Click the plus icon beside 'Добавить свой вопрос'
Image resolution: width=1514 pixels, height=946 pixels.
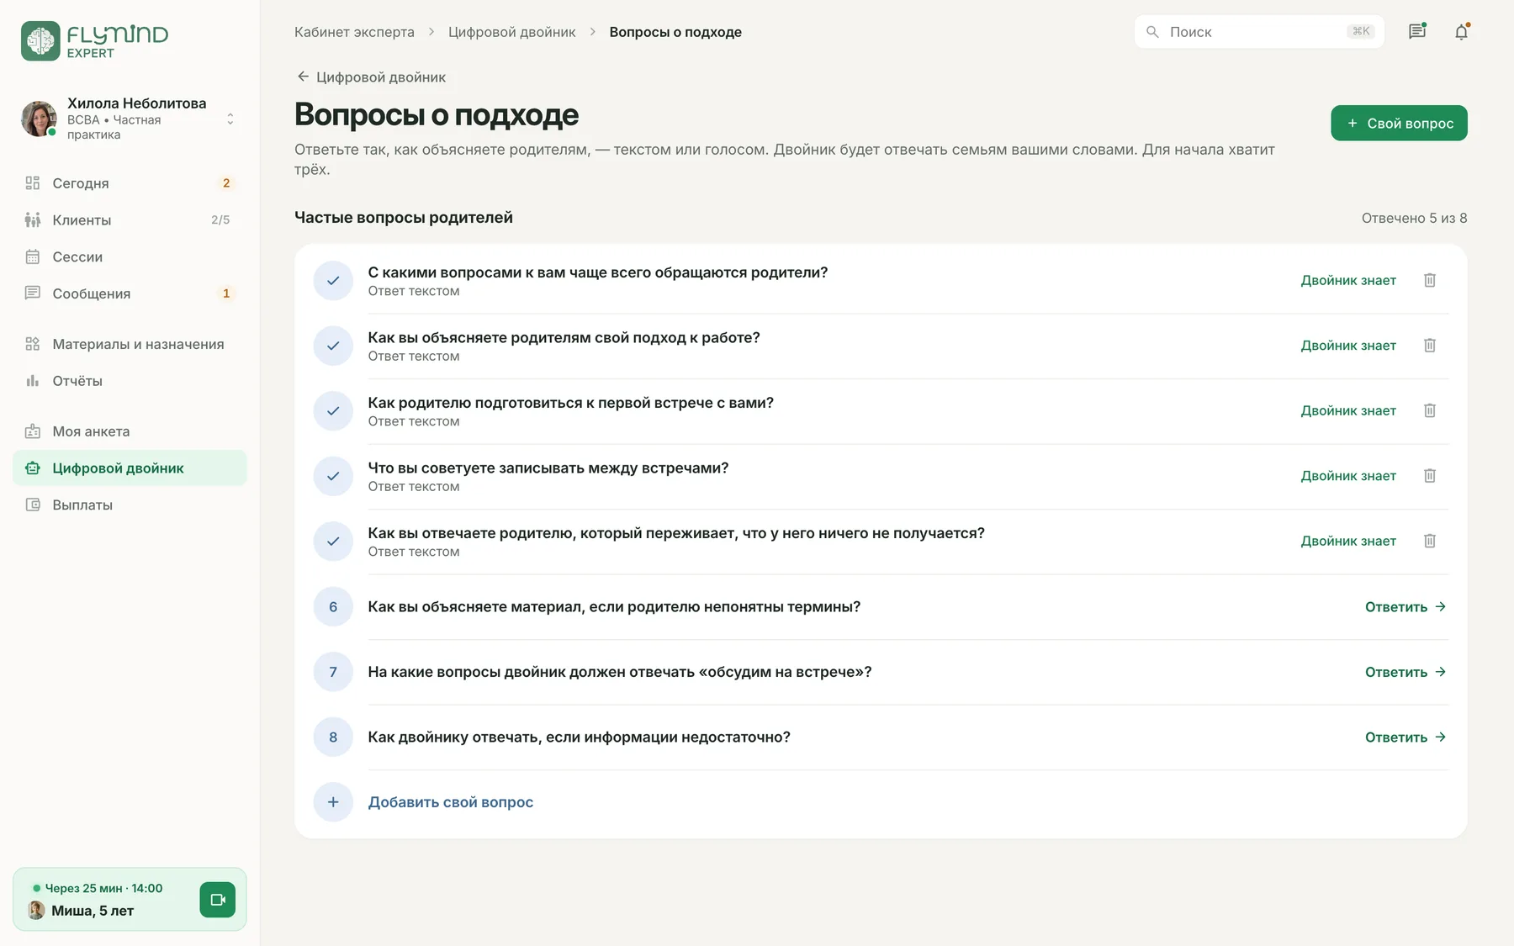pos(333,802)
